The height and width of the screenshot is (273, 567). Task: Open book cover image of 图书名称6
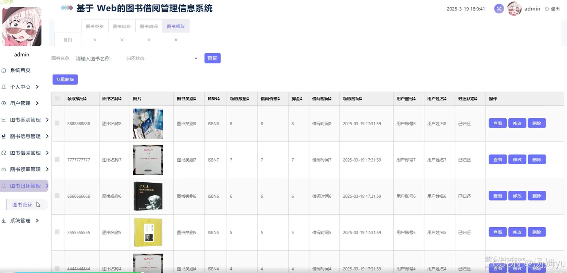click(148, 196)
